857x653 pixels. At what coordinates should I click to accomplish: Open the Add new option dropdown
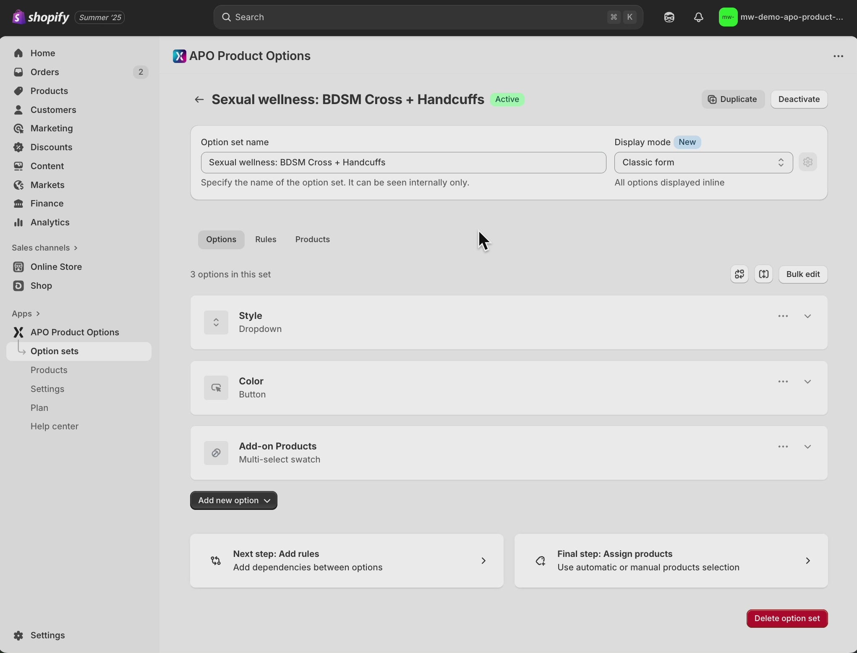pyautogui.click(x=233, y=500)
